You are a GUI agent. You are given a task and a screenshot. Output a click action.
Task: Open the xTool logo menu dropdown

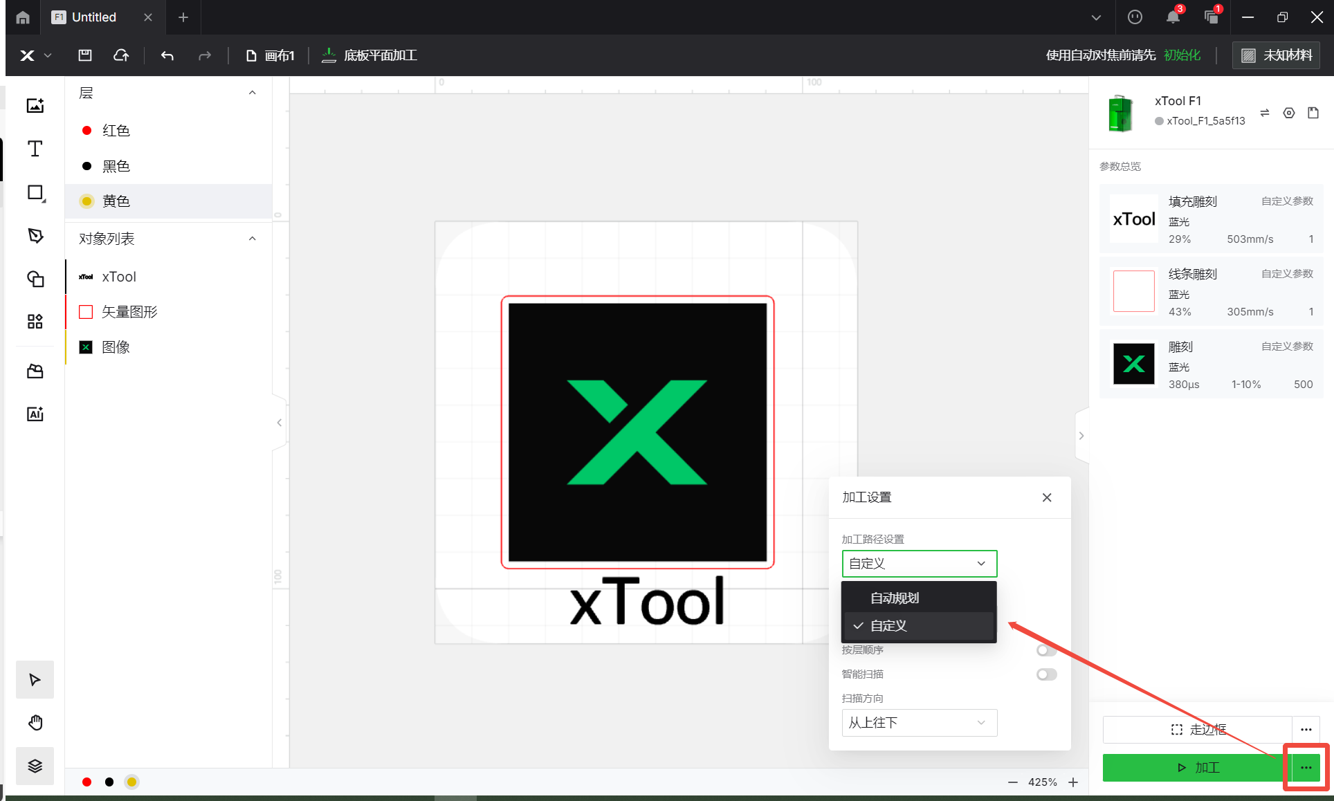tap(35, 55)
